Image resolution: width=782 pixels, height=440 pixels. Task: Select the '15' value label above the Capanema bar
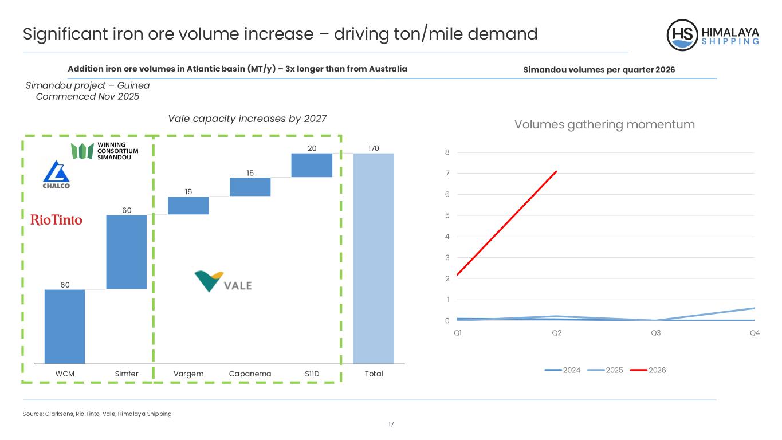coord(250,173)
